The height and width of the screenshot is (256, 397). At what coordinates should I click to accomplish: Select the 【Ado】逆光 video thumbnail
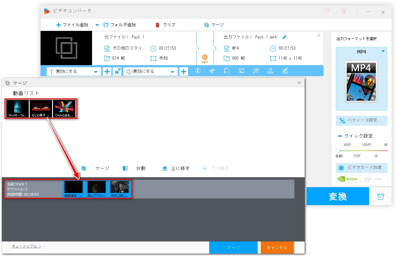pyautogui.click(x=64, y=109)
